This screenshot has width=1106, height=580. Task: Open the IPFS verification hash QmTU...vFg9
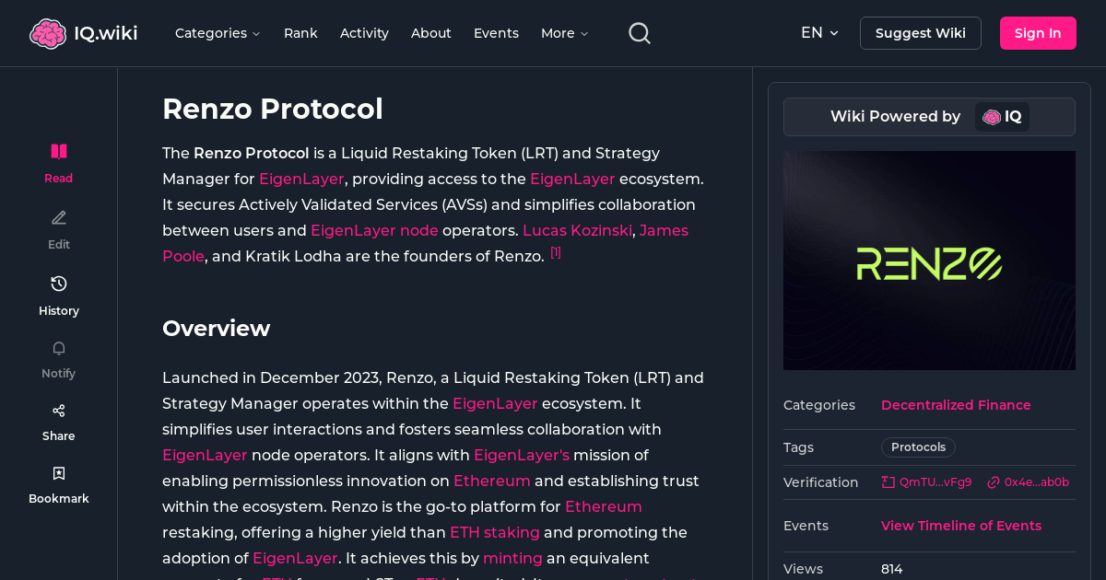[926, 481]
